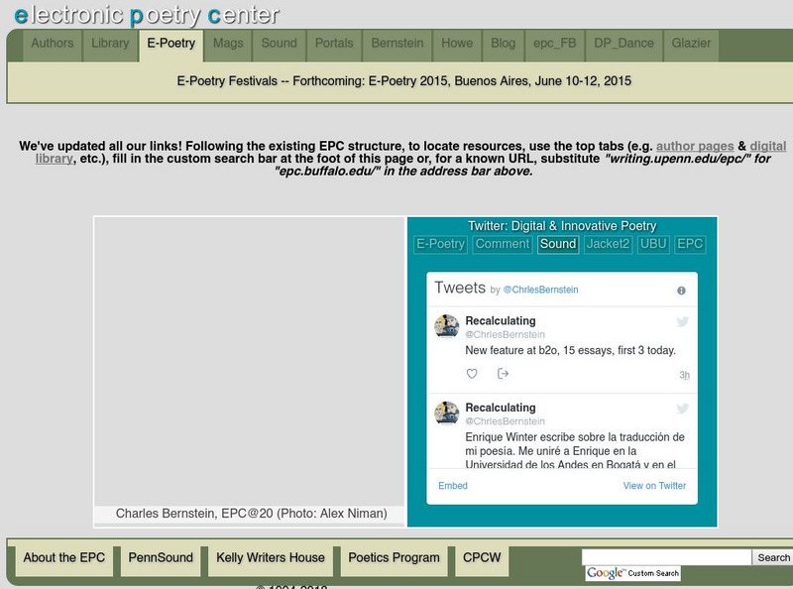This screenshot has width=793, height=589.
Task: Share the 'New feature at b2o' tweet
Action: pyautogui.click(x=503, y=374)
